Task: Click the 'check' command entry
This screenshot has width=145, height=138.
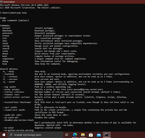Action: [x=5, y=43]
